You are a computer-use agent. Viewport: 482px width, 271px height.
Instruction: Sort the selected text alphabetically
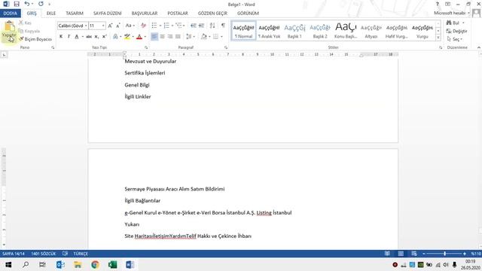(x=212, y=26)
